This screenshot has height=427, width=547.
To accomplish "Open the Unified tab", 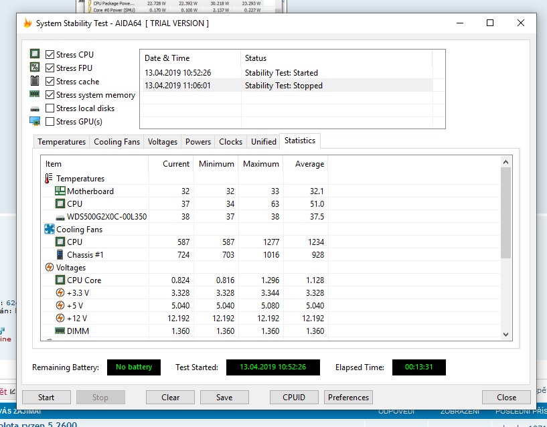I will pos(263,142).
